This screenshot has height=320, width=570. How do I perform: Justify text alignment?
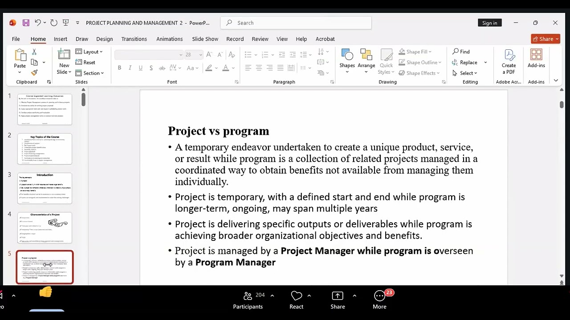click(x=280, y=68)
